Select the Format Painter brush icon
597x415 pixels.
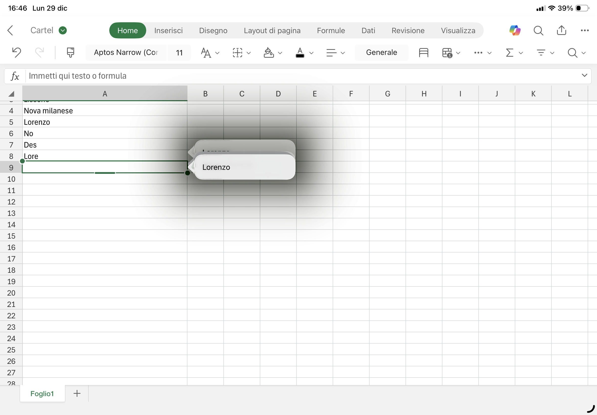point(70,52)
